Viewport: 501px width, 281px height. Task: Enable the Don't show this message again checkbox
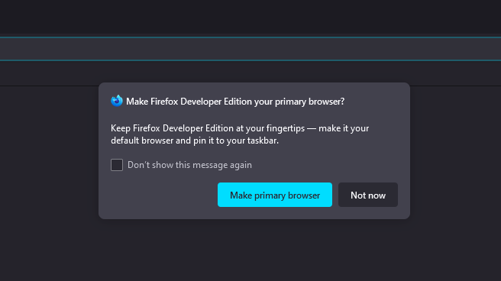click(117, 165)
